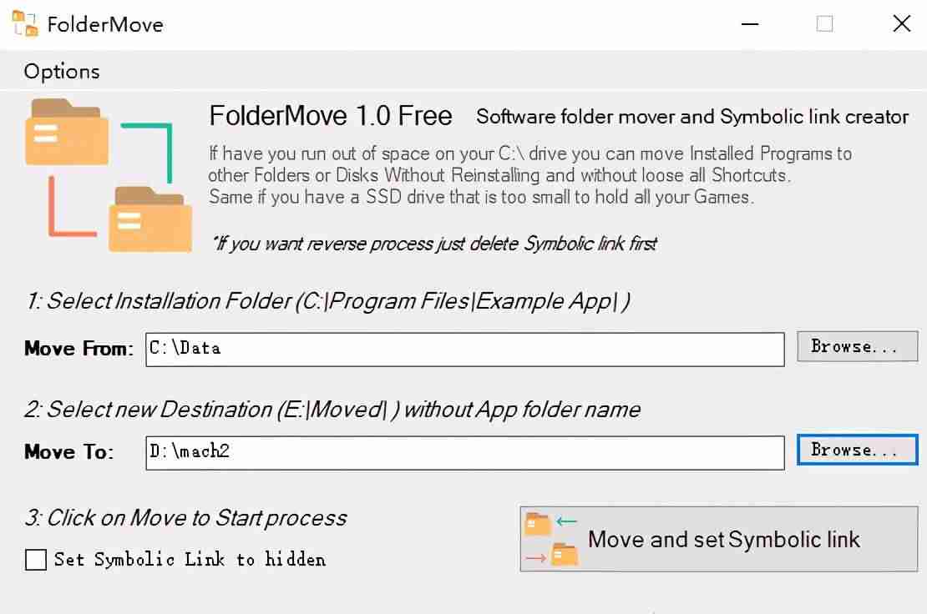This screenshot has width=927, height=614.
Task: Click the 'Set Symbolic Link to hidden' label text
Action: (190, 559)
